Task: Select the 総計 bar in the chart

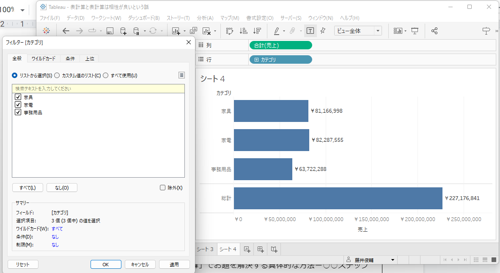Action: (x=338, y=198)
